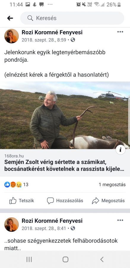Open three-dot menu on 8:59 post

120,32
